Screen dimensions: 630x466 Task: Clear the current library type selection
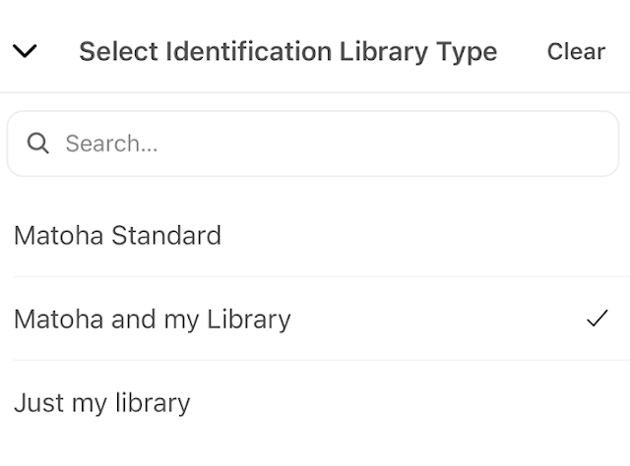click(x=576, y=51)
